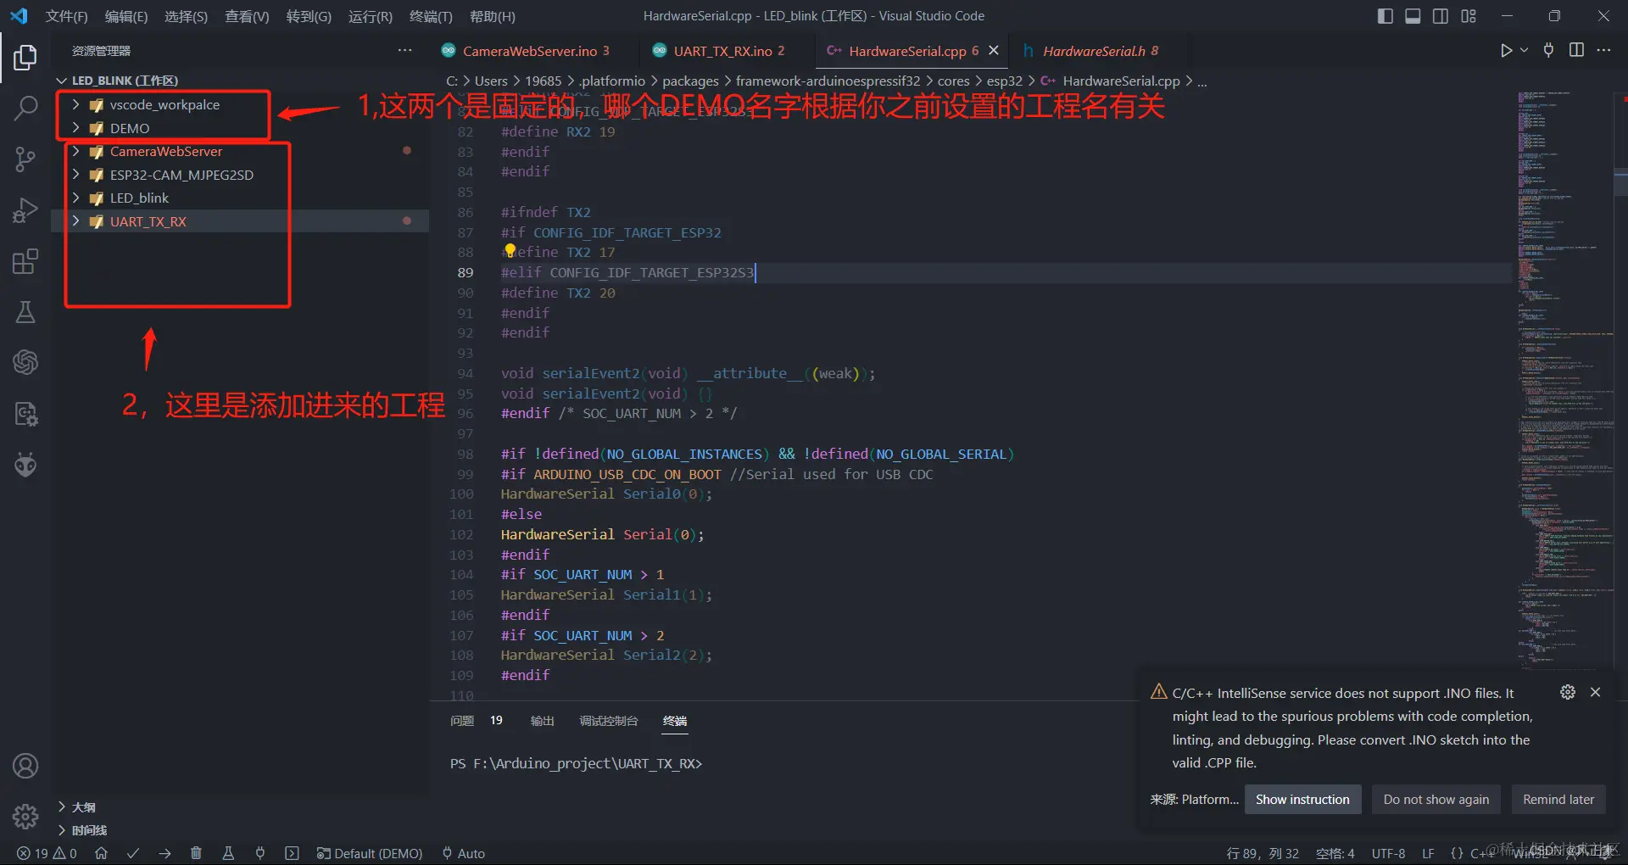Image resolution: width=1628 pixels, height=865 pixels.
Task: Open the PlatformIO alien icon view
Action: 25,465
